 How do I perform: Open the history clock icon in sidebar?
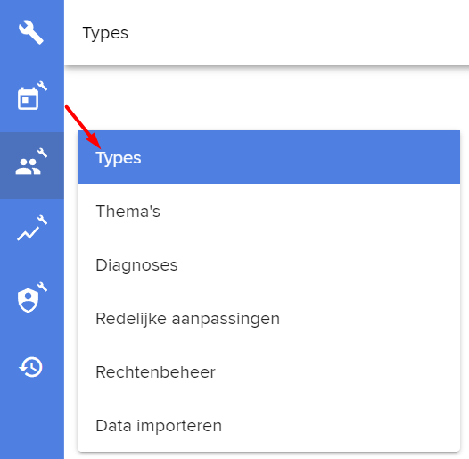tap(31, 367)
